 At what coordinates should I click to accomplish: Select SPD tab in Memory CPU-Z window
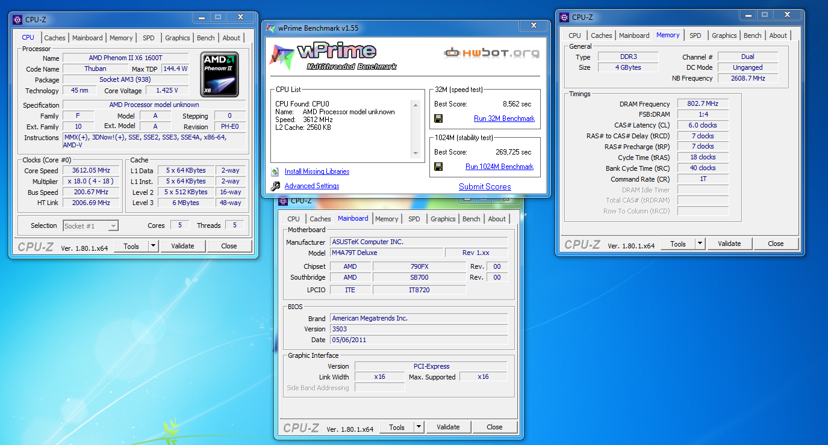click(696, 35)
